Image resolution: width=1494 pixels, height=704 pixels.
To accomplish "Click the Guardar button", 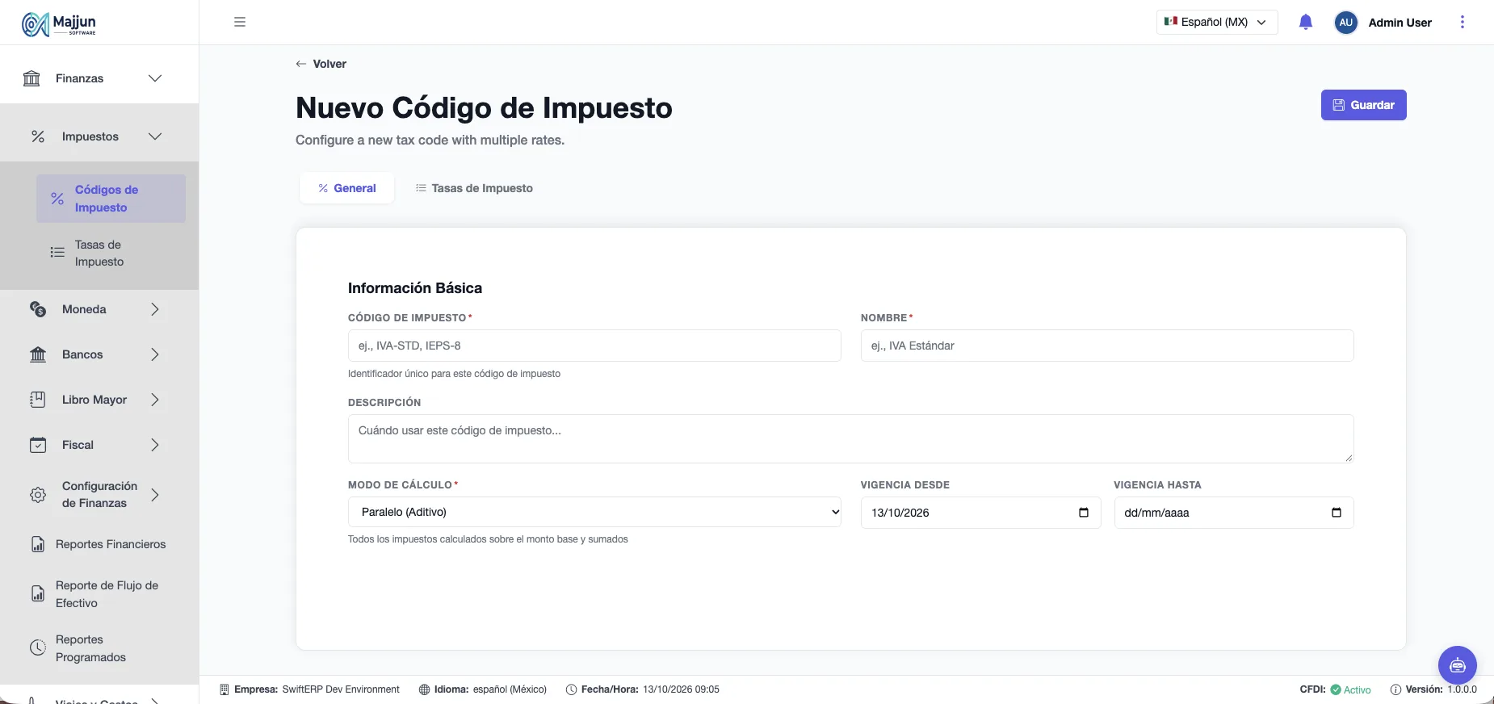I will coord(1364,105).
